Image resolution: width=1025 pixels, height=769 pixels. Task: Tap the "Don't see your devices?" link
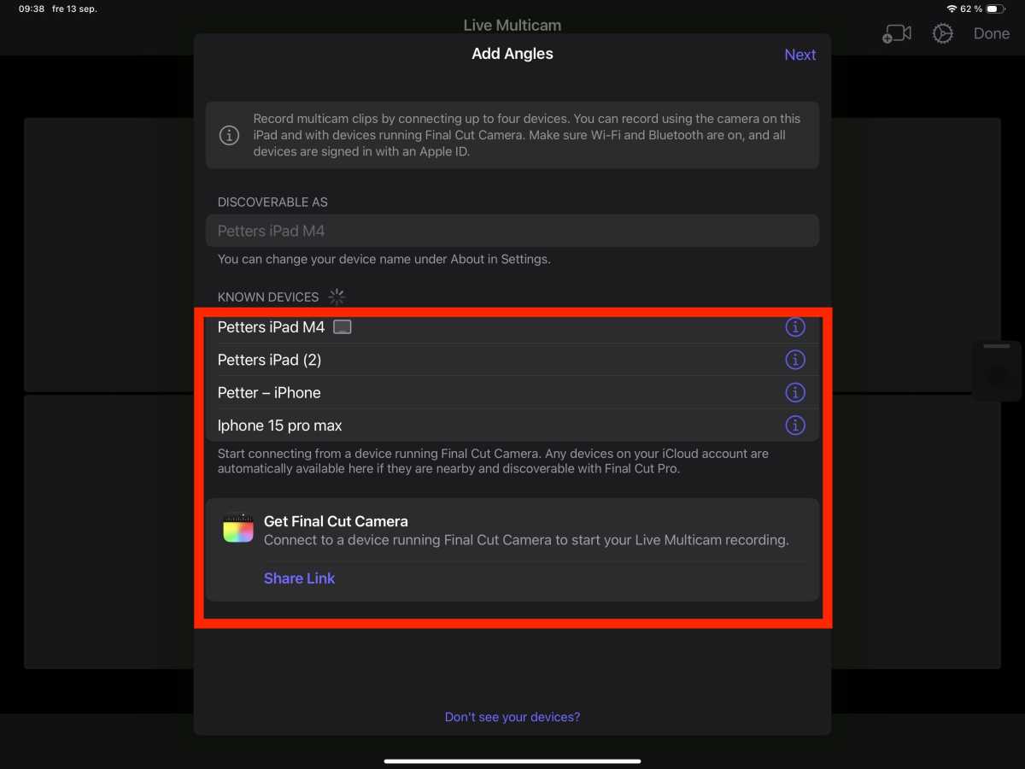click(512, 717)
